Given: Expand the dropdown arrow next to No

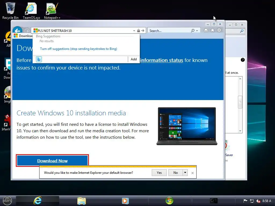Looking at the screenshot, I should (x=185, y=173).
